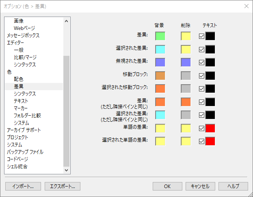The image size is (253, 197).
Task: Pick 単語の差異 deleted yellow swatch
Action: pyautogui.click(x=186, y=128)
